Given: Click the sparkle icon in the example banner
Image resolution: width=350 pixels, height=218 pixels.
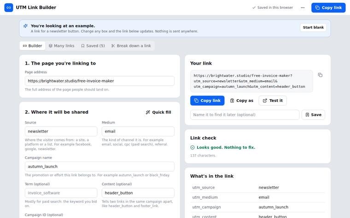Looking at the screenshot, I should [25, 26].
